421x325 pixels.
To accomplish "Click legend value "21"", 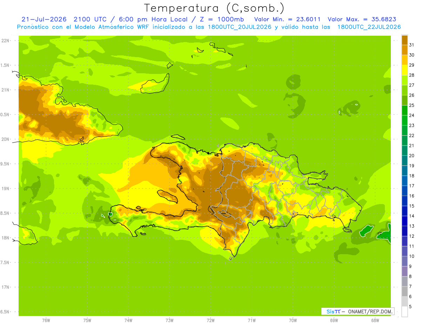I will 412,145.
